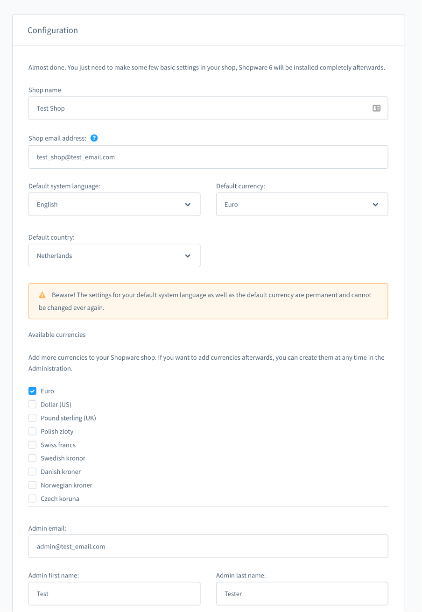Viewport: 422px width, 612px height.
Task: Click the warning triangle icon in the alert
Action: pyautogui.click(x=42, y=295)
